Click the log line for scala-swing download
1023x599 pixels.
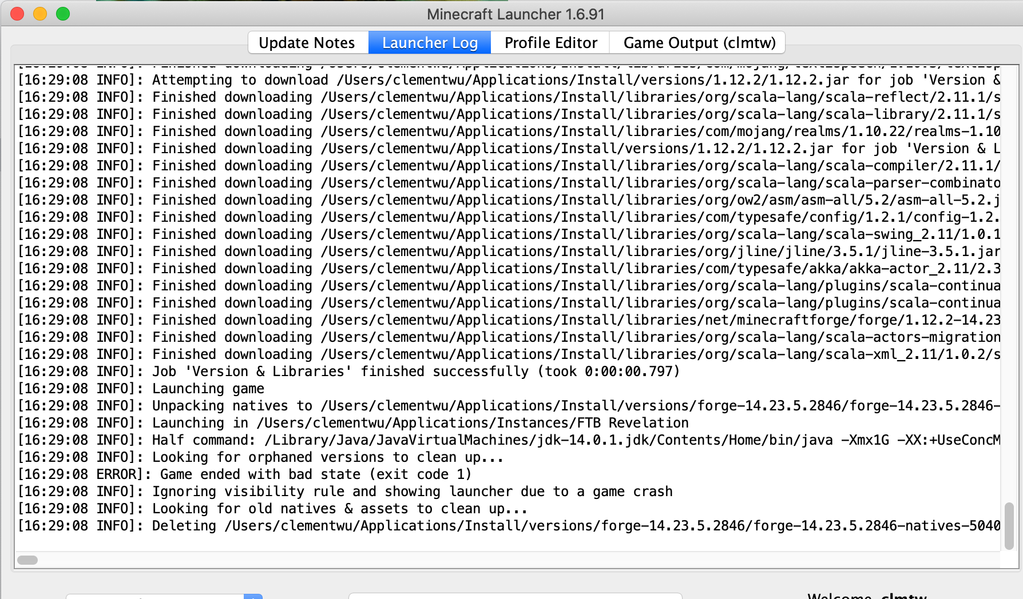(x=509, y=234)
